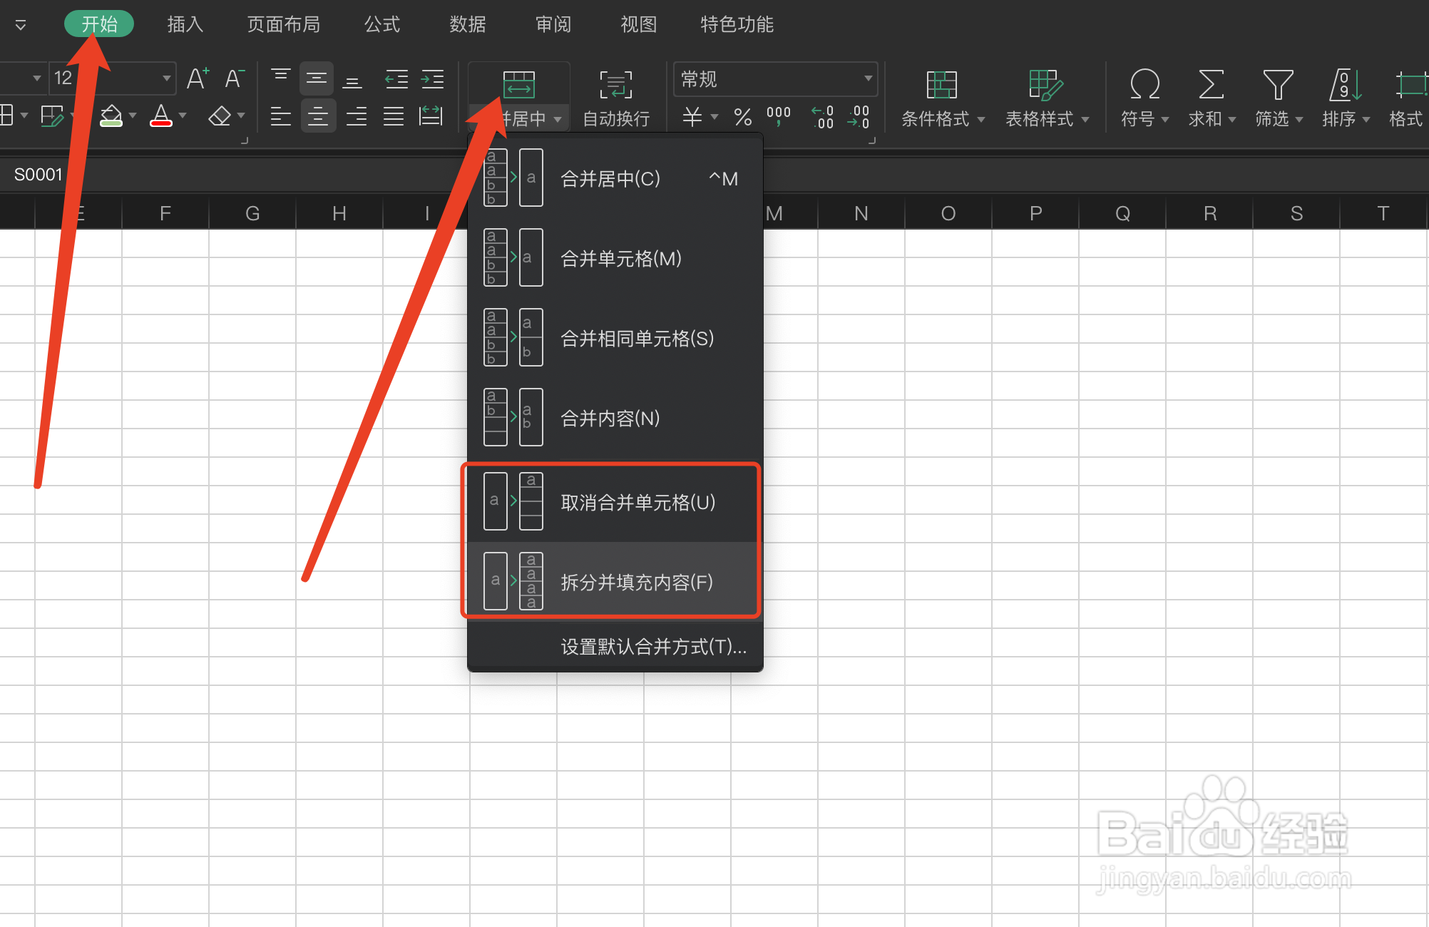Image resolution: width=1429 pixels, height=927 pixels.
Task: Increase font size with A+ icon
Action: 197,78
